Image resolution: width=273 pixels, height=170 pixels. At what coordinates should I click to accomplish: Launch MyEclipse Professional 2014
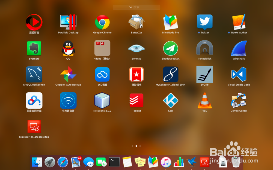click(x=170, y=75)
